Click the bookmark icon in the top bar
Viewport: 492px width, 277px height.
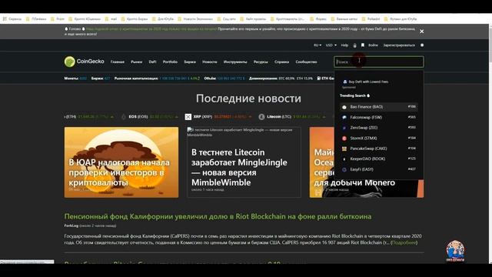coord(363,45)
